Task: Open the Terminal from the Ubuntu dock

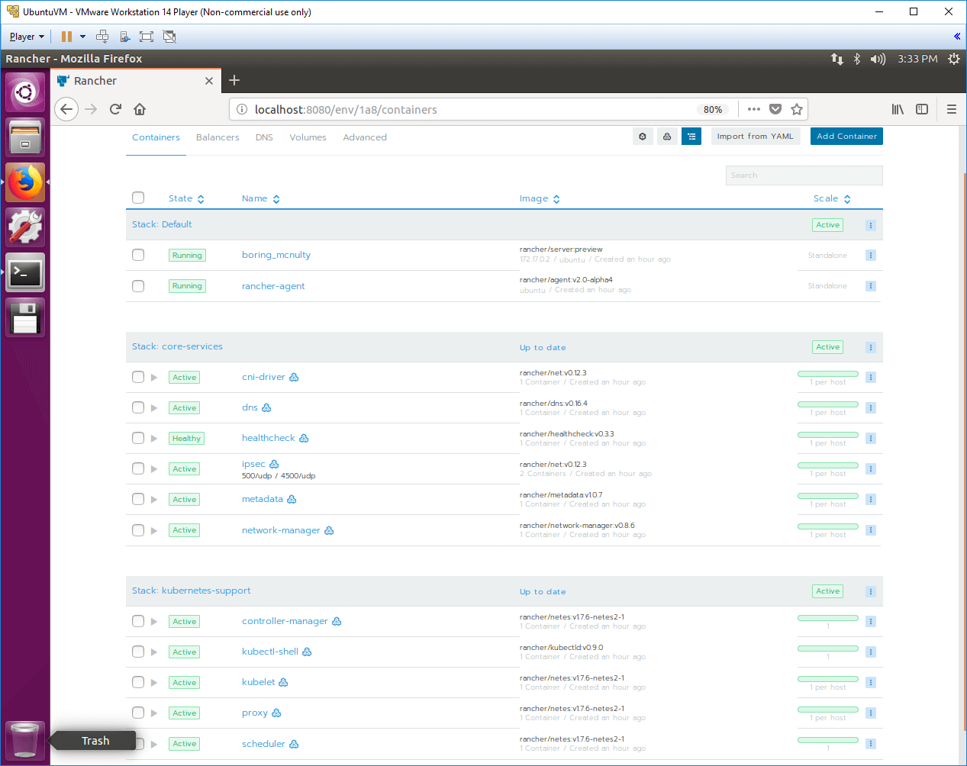Action: click(x=25, y=272)
